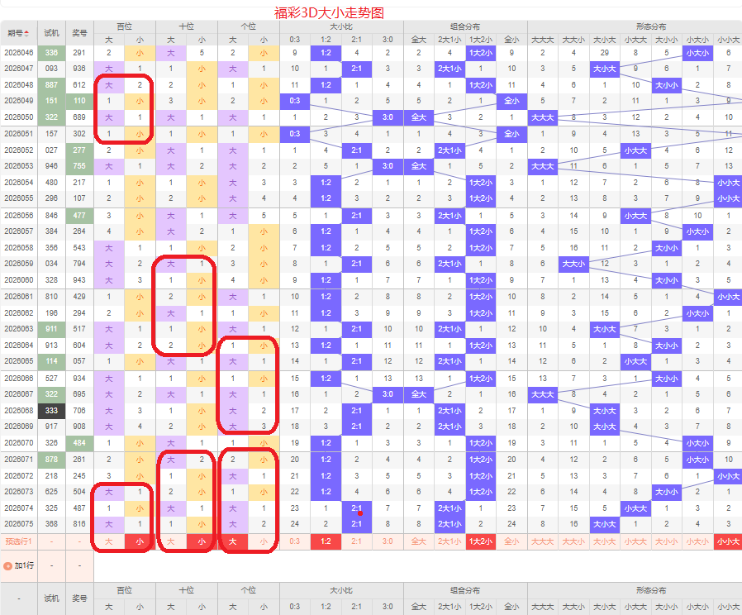This screenshot has width=742, height=615.
Task: Click highlighted 3:0 cell in row 2026050
Action: click(x=388, y=117)
